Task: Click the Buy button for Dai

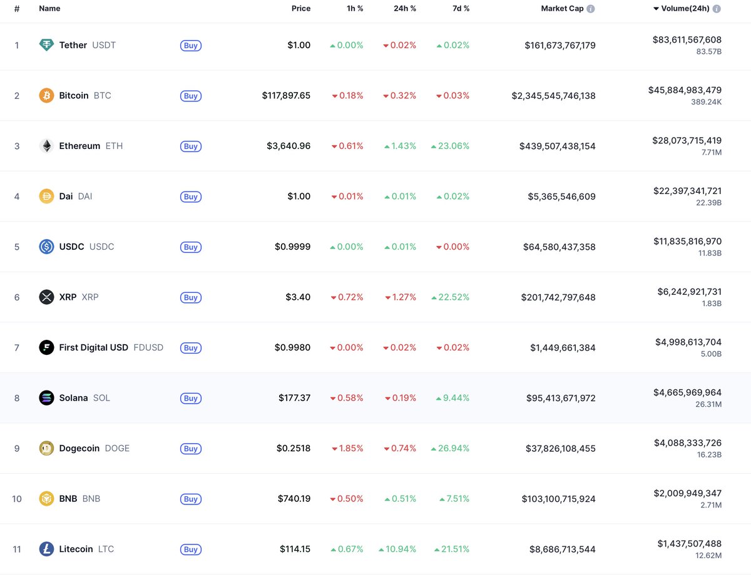Action: [191, 197]
